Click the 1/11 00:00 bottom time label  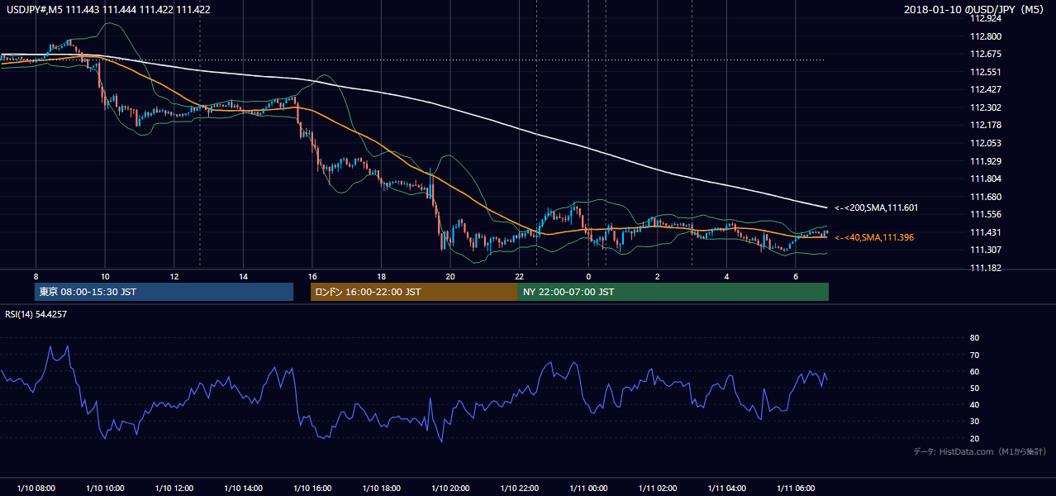[x=587, y=489]
